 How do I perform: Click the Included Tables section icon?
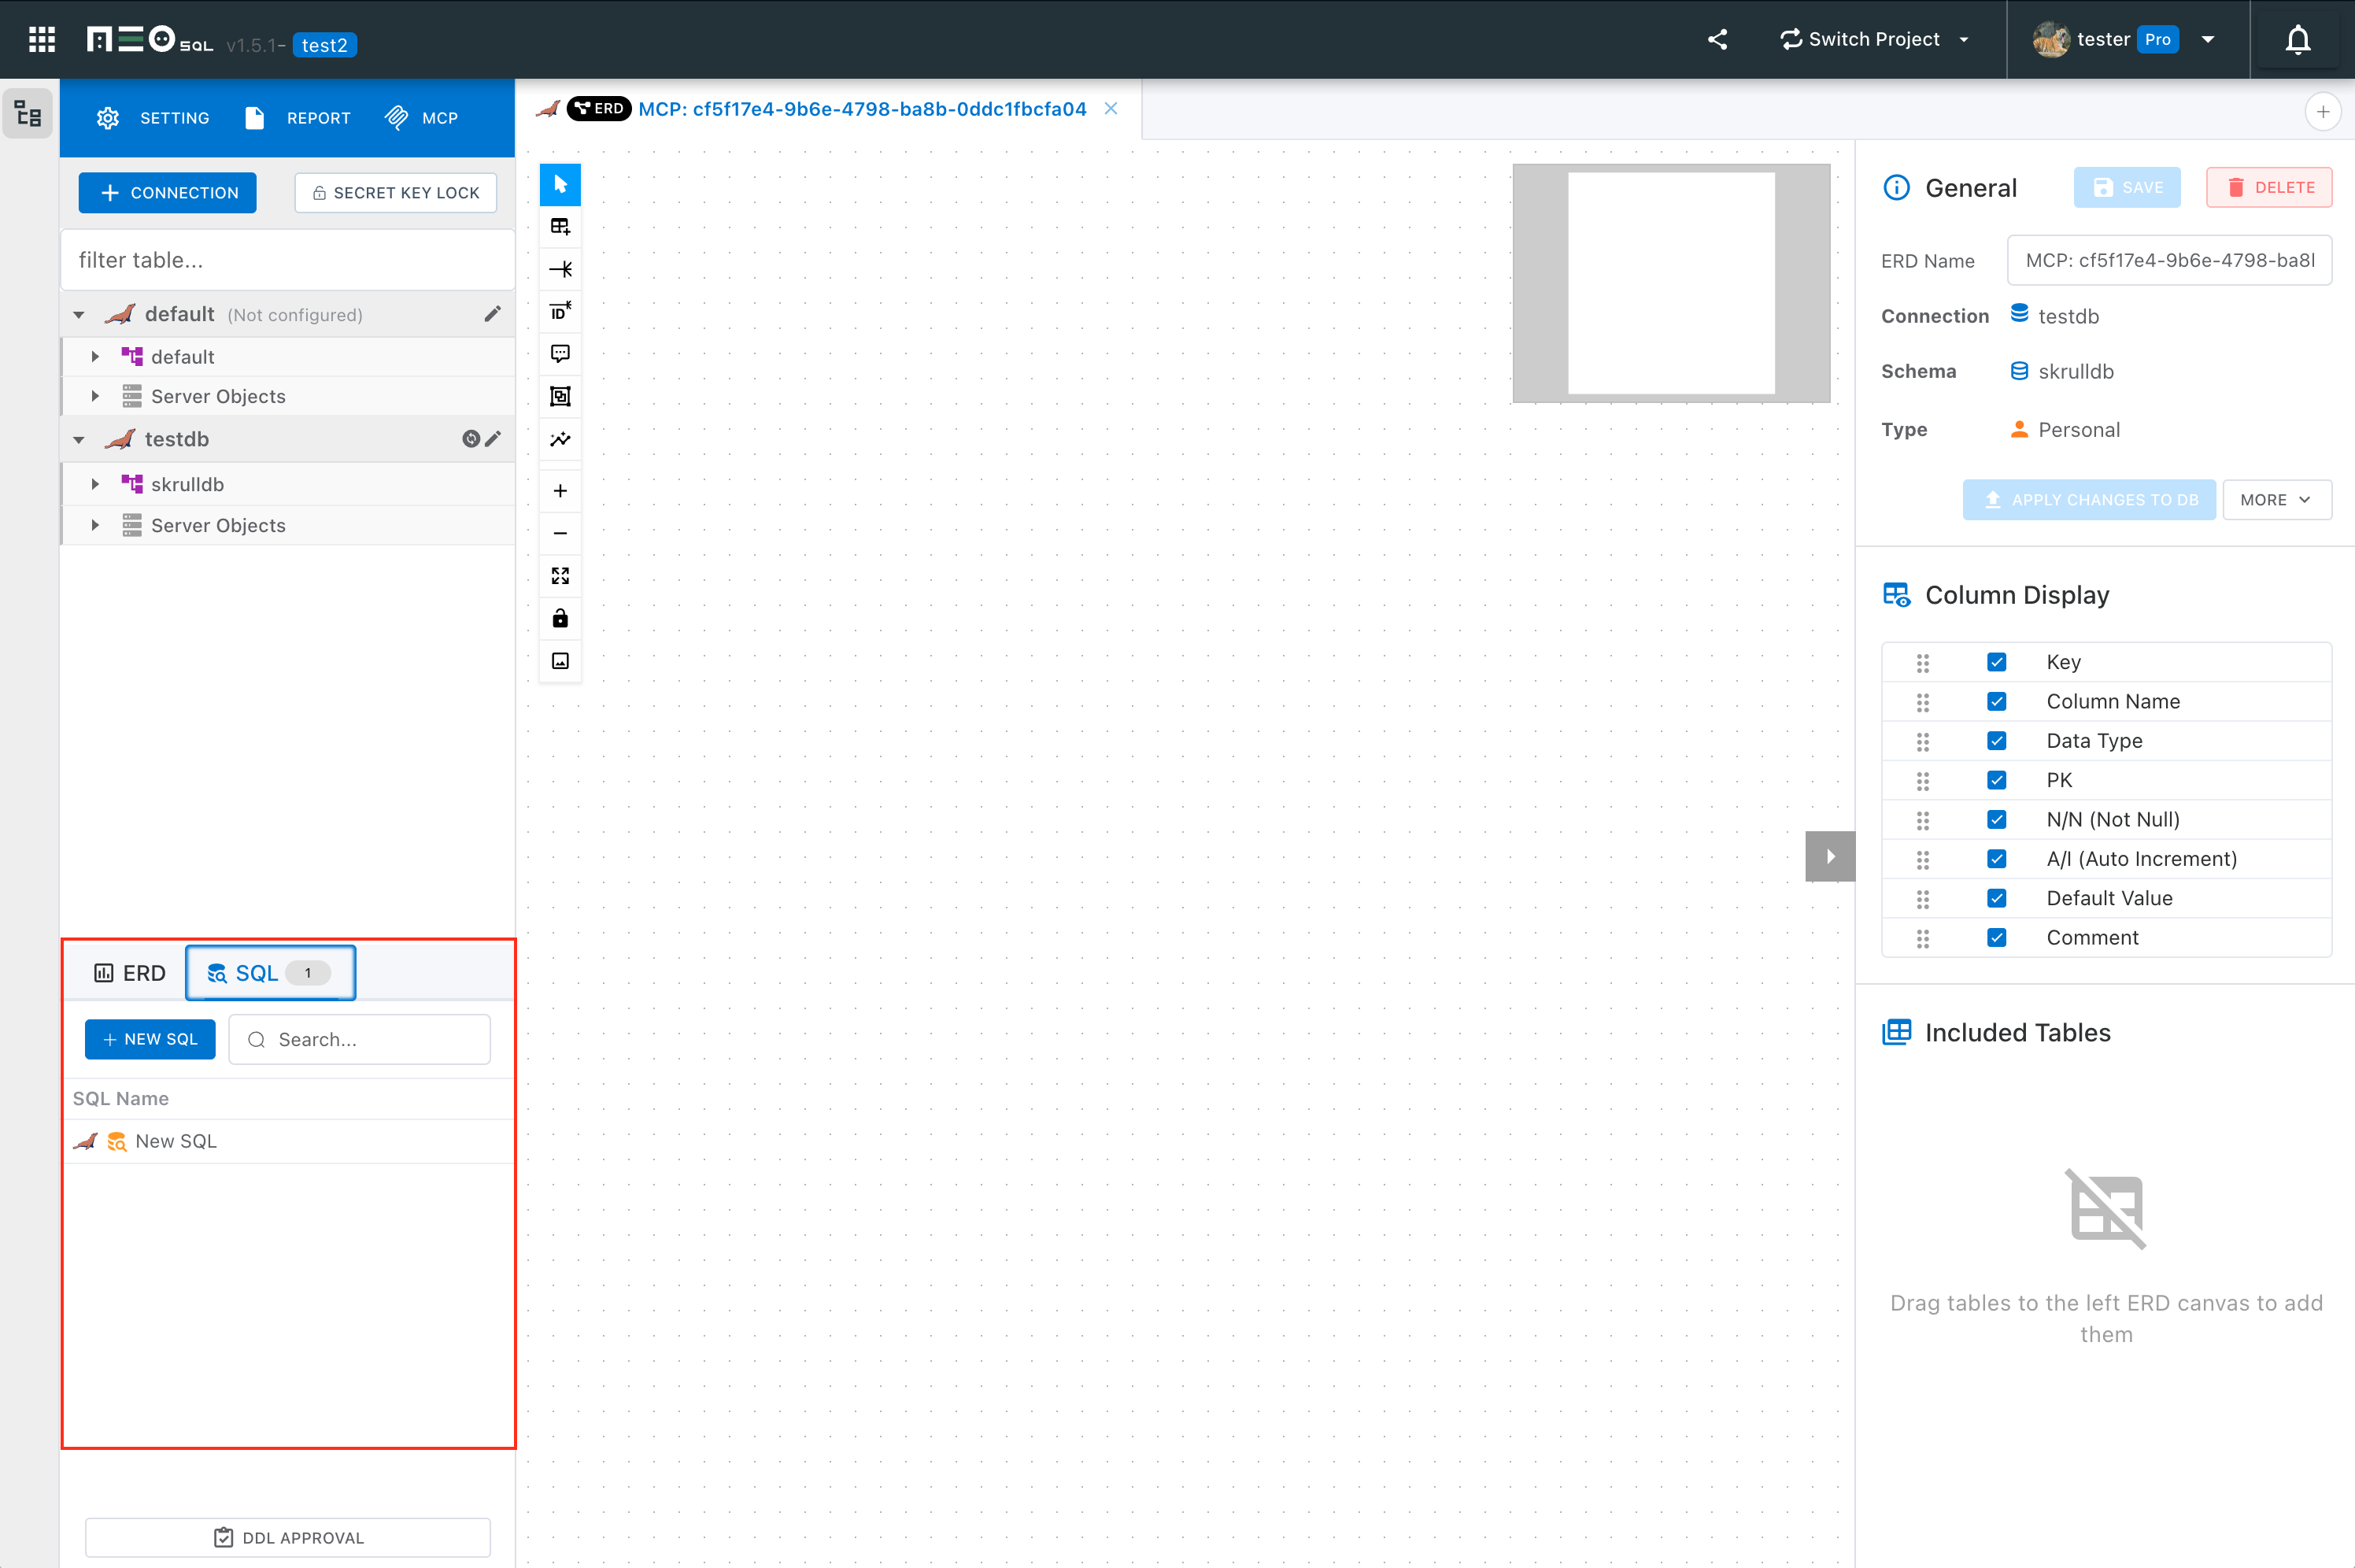pos(1896,1032)
